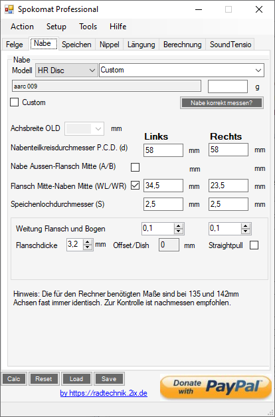The width and height of the screenshot is (275, 417).
Task: Check the Nabe Aussen-Flansch Mitte (A/B) box
Action: 136,168
